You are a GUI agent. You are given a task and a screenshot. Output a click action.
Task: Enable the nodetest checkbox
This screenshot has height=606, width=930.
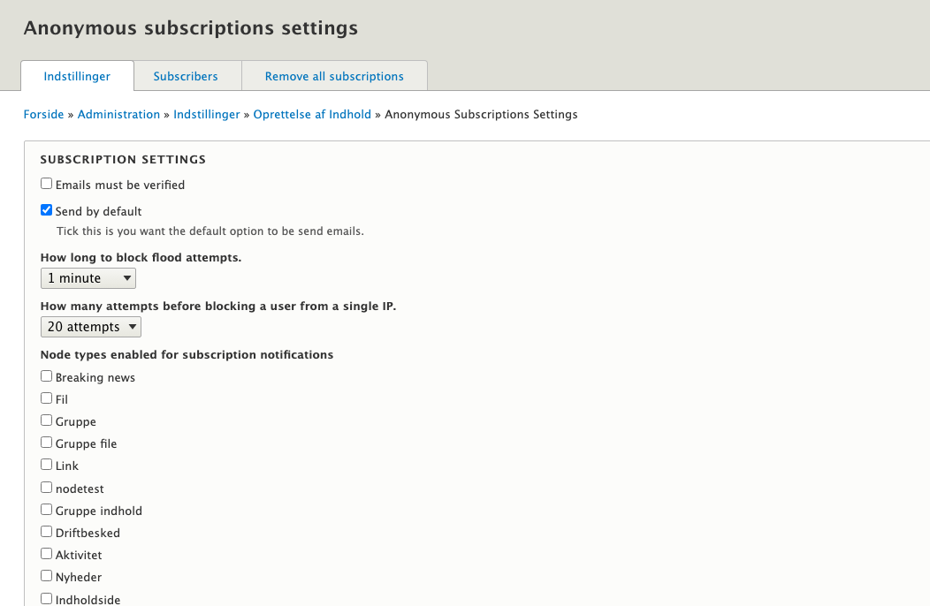[47, 488]
